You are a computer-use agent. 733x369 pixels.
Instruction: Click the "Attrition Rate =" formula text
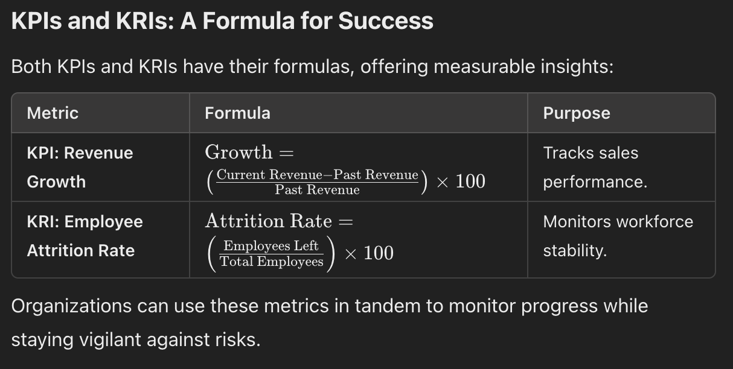point(278,221)
